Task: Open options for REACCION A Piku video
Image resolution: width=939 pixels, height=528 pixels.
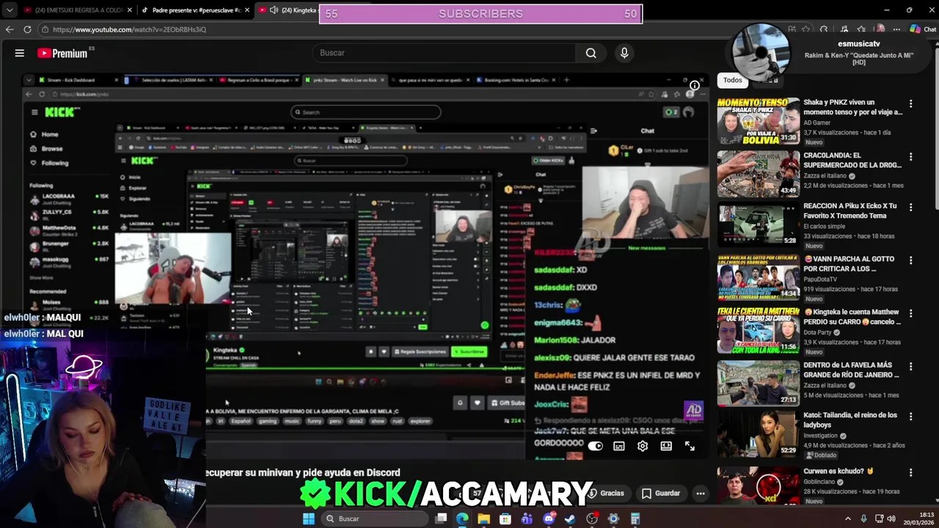Action: [x=910, y=208]
